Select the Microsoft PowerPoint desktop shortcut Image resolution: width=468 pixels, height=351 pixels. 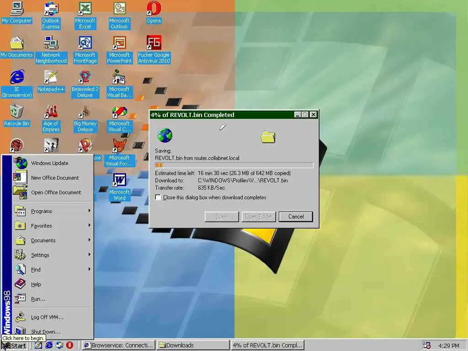(119, 50)
